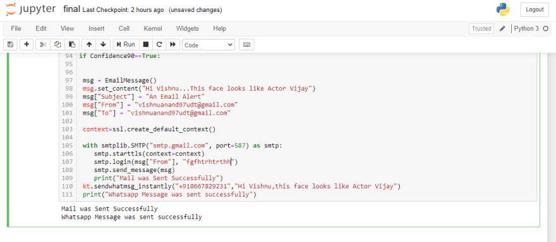The width and height of the screenshot is (556, 242).
Task: Interrupt the kernel with stop icon
Action: pos(146,45)
